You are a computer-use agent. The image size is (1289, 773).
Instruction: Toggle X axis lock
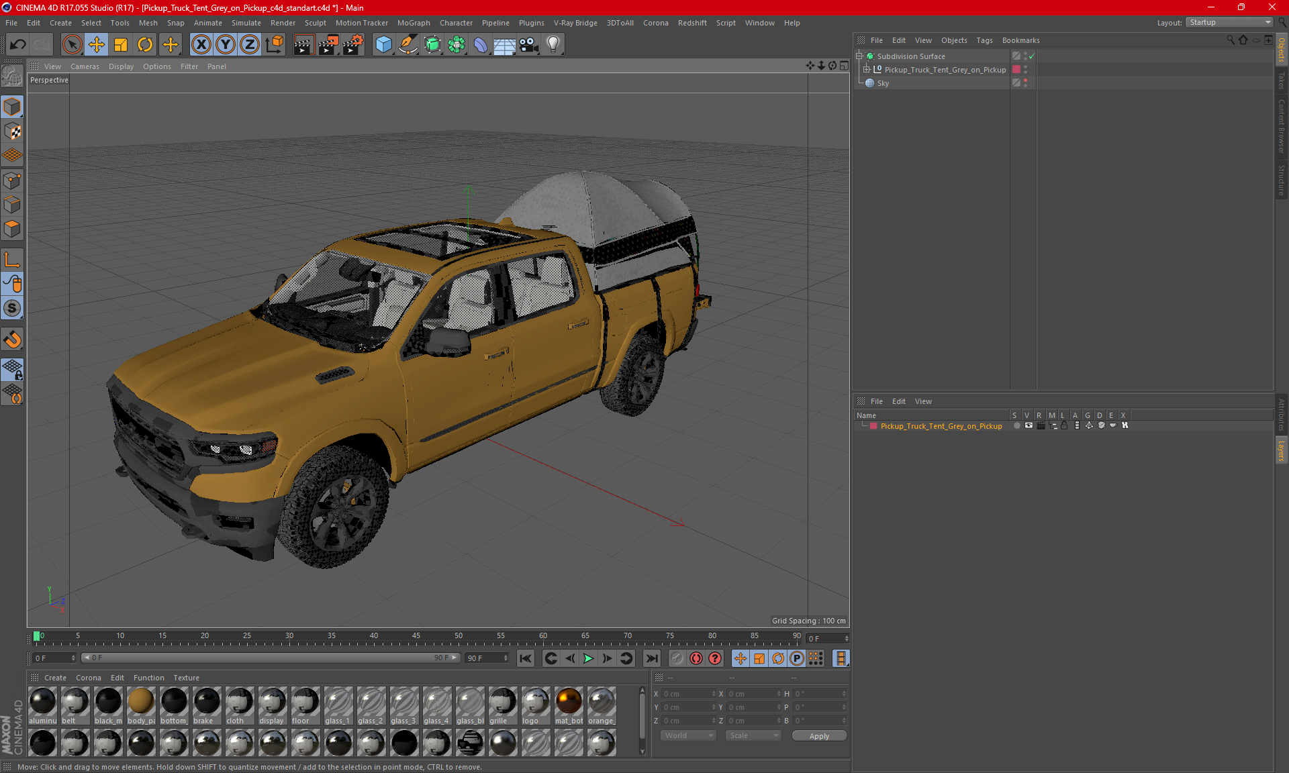pyautogui.click(x=201, y=45)
